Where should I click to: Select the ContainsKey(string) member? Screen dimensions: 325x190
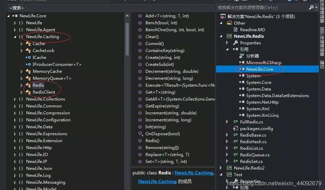tap(165, 51)
